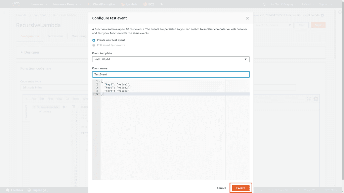The image size is (344, 193).
Task: Click Cancel in the dialog
Action: 221,188
